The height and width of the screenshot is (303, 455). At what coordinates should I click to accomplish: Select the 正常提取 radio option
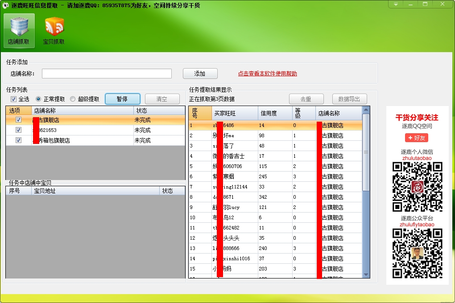(x=38, y=99)
